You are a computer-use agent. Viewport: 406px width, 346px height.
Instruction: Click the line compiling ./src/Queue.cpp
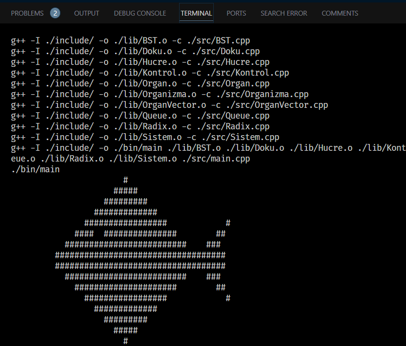tap(140, 116)
